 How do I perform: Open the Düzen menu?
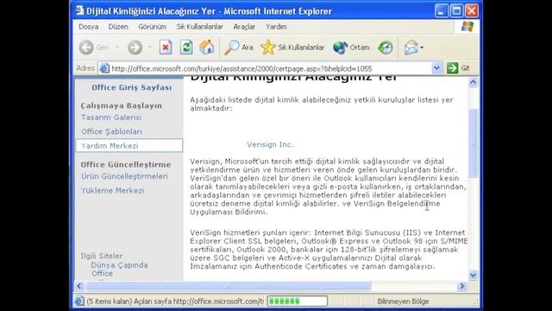pyautogui.click(x=118, y=27)
